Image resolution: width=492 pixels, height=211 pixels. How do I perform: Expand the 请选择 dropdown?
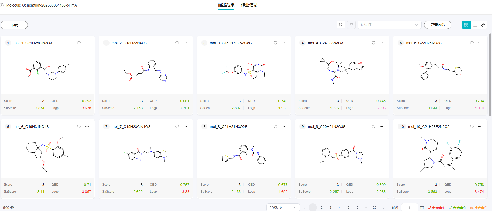point(389,25)
